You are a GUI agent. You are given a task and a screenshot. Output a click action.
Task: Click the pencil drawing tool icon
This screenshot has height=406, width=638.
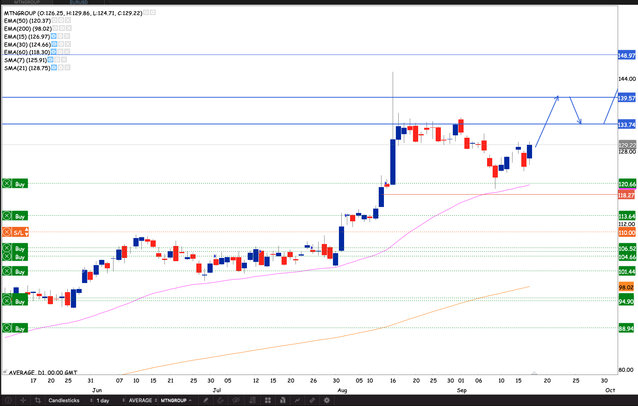tap(206, 400)
